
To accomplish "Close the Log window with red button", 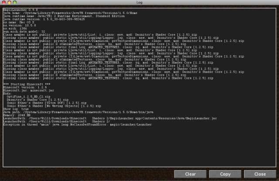I will (3, 3).
